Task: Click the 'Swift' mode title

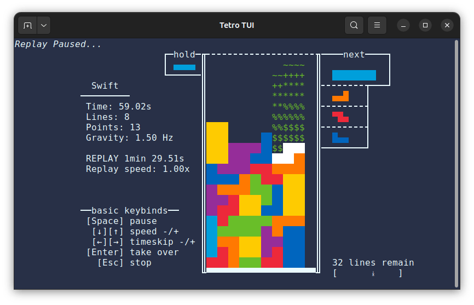Action: (x=105, y=85)
